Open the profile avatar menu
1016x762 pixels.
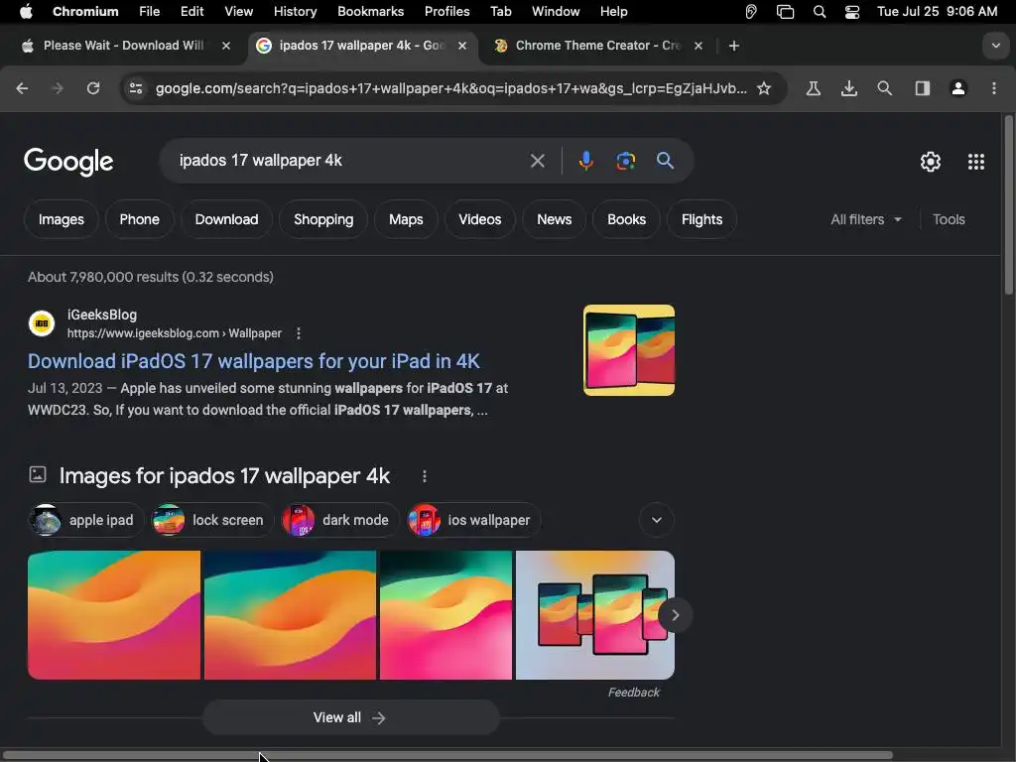click(x=958, y=88)
